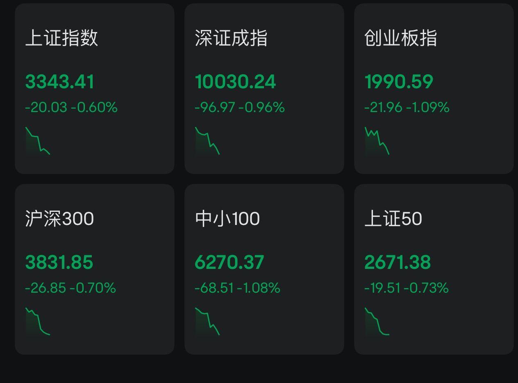Click the 创业板指 mini trend chart

pos(377,141)
